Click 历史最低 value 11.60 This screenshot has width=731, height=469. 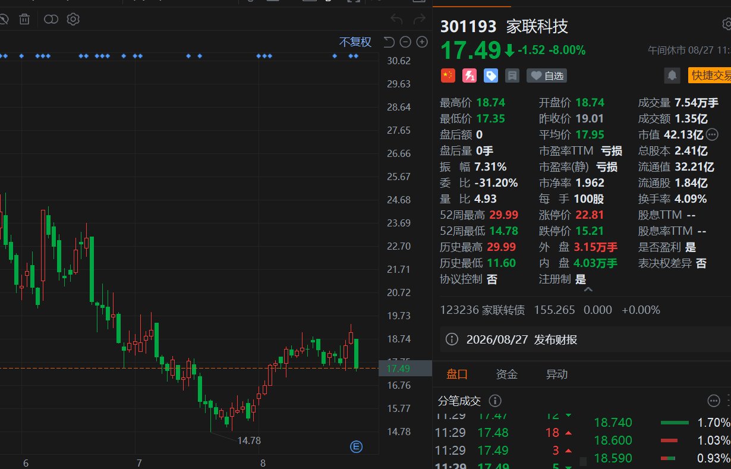pyautogui.click(x=502, y=263)
